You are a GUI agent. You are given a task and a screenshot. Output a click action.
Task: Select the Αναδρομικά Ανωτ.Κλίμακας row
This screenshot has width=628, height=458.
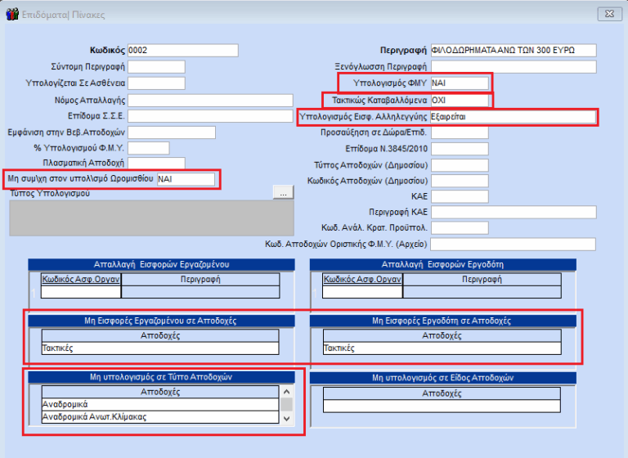click(x=160, y=417)
